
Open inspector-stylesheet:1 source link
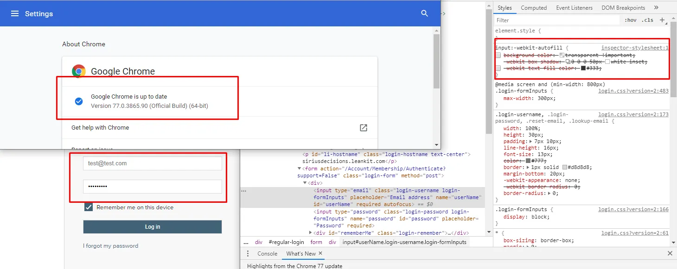pyautogui.click(x=635, y=48)
